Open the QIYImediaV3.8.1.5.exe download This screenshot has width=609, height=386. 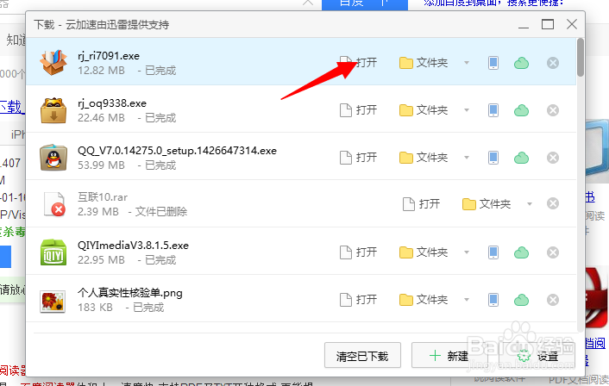(358, 252)
